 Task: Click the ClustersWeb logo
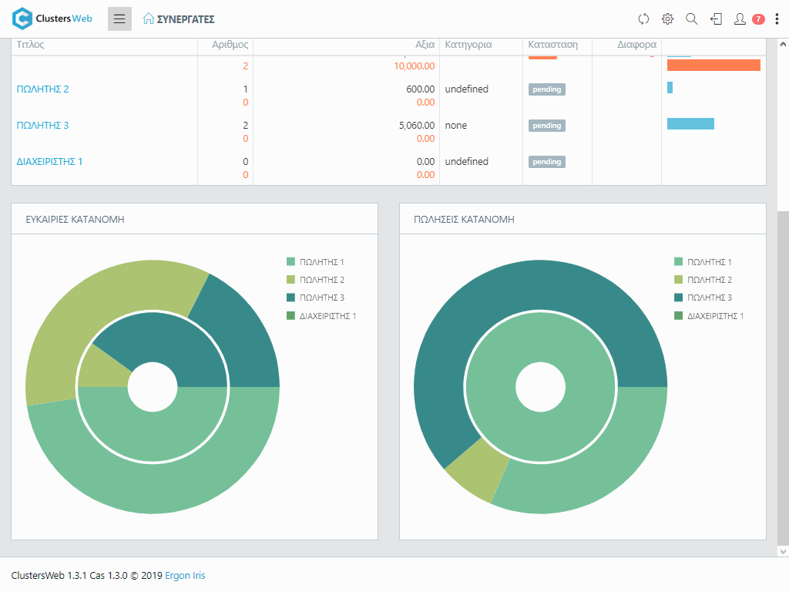click(52, 19)
